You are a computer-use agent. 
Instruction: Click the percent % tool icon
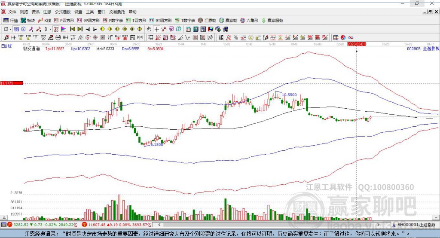236,37
